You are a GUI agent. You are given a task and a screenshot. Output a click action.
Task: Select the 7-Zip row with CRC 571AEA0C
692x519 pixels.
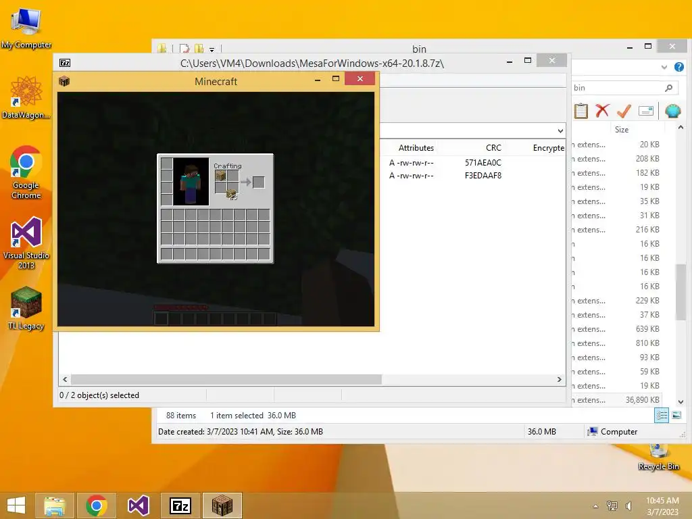pos(472,163)
